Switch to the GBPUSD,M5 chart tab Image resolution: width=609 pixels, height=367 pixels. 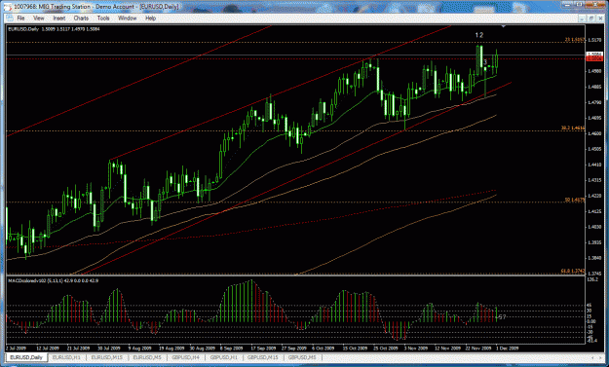(x=302, y=357)
